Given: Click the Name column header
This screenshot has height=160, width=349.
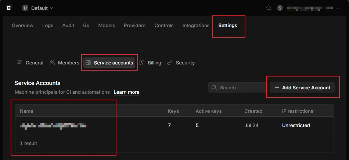Looking at the screenshot, I should click(x=26, y=111).
